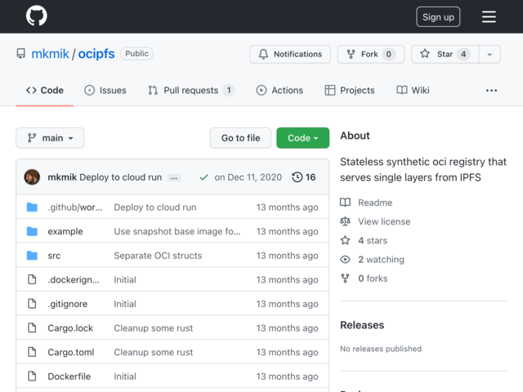Open the Releases heading link
Viewport: 523px width, 392px height.
click(x=362, y=325)
